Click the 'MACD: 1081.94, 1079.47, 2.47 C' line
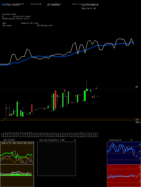141x187 pixels. [x=16, y=19]
